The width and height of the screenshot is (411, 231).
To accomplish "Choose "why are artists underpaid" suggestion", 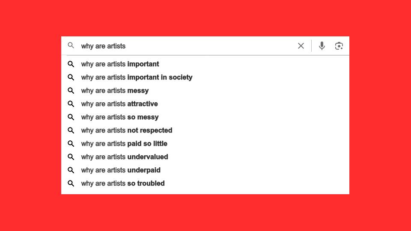I will click(121, 170).
